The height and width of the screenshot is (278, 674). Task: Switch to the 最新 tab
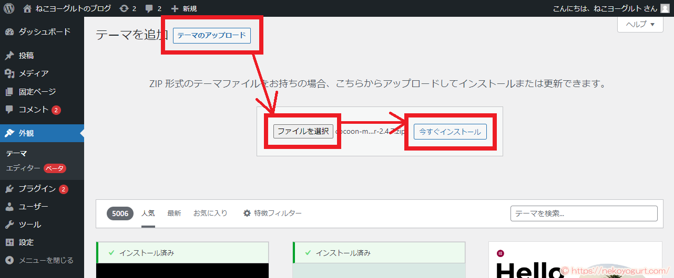click(x=174, y=213)
